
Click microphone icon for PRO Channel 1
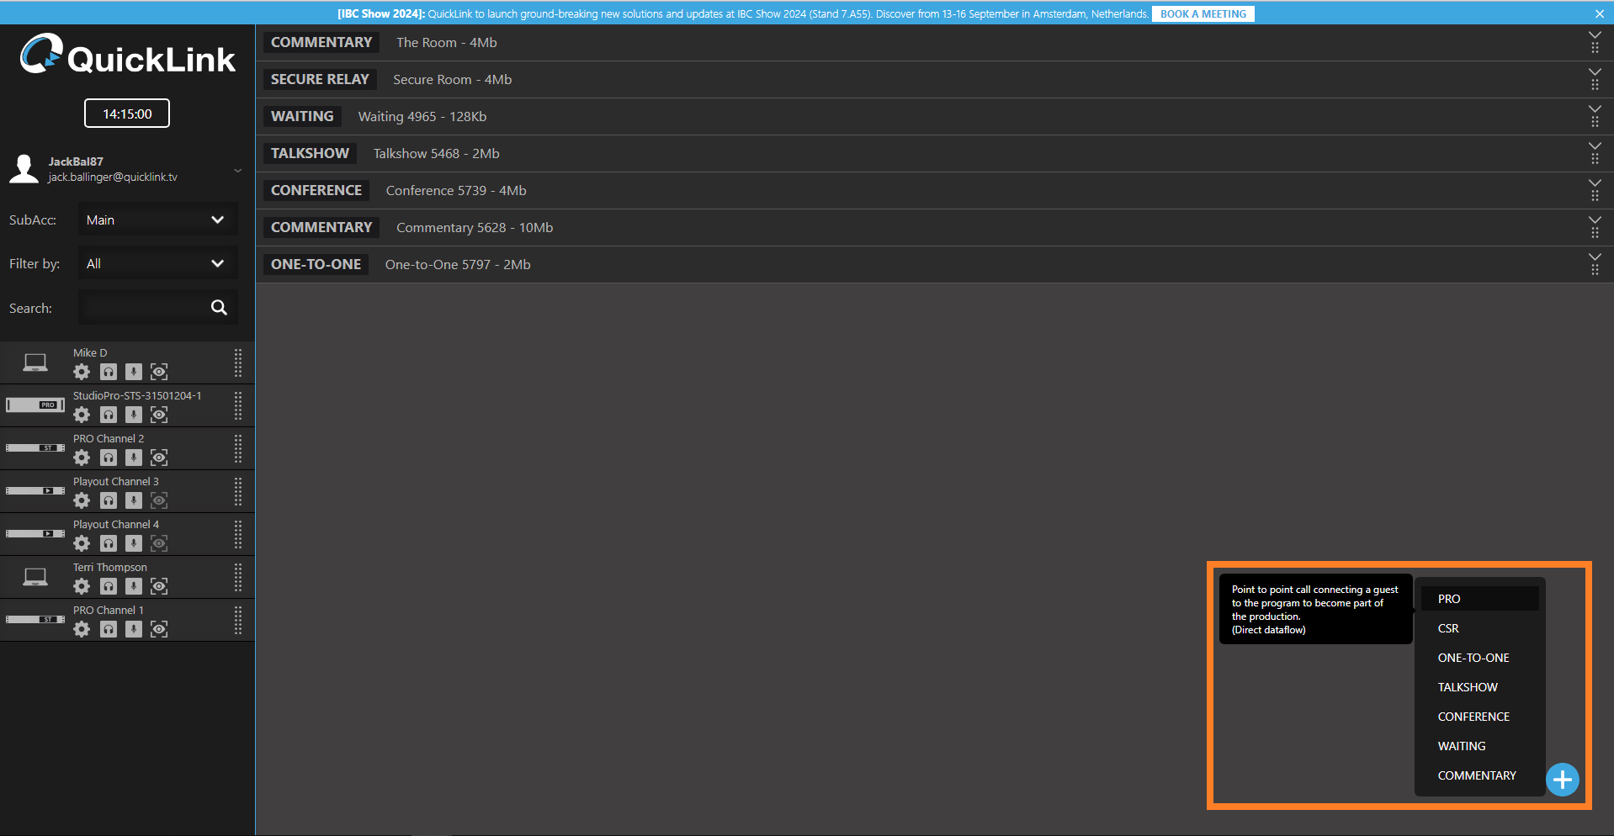134,629
